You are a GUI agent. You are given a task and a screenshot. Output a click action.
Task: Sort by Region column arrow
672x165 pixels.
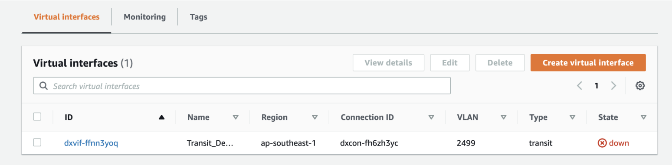tap(315, 117)
